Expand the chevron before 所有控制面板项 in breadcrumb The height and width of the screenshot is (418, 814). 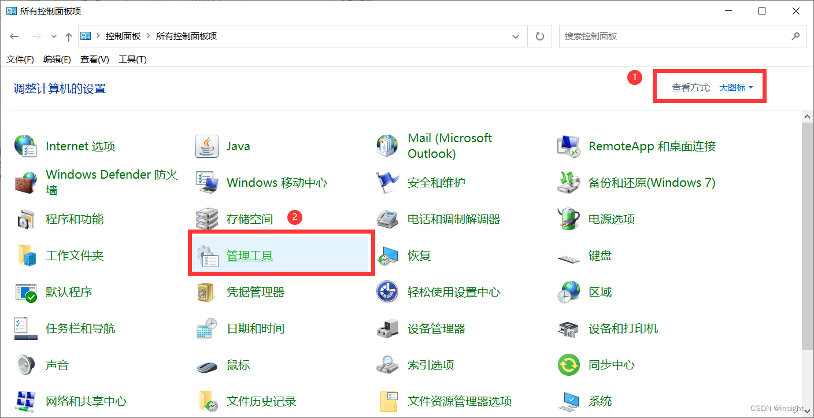click(149, 36)
